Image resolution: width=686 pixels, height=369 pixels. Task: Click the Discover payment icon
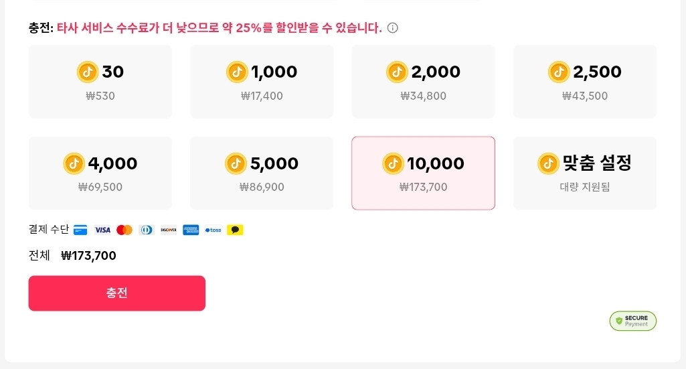169,230
